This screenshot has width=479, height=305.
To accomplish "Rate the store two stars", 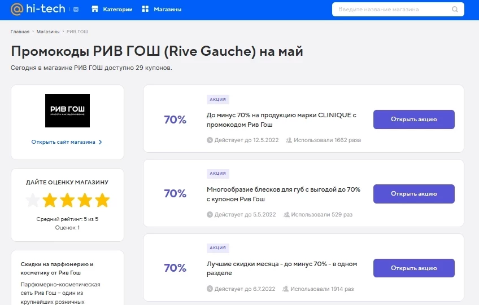I will click(x=50, y=200).
